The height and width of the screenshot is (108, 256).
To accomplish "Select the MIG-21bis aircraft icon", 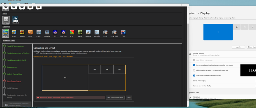I will tap(97, 33).
